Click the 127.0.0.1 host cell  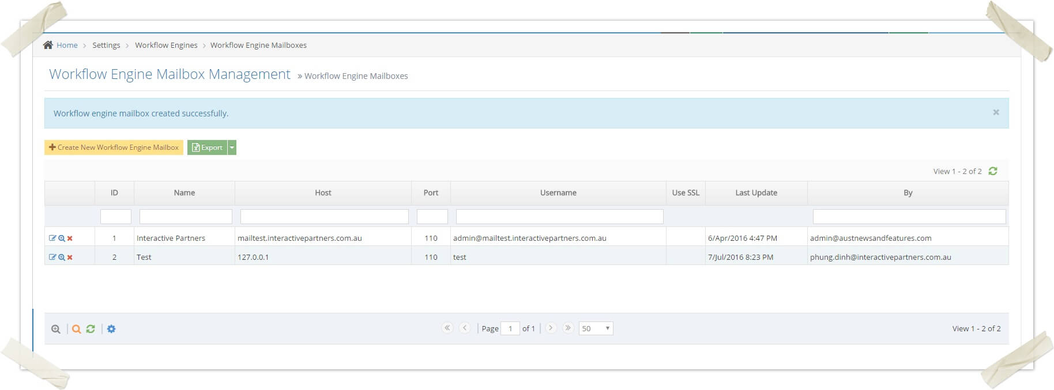pos(323,257)
